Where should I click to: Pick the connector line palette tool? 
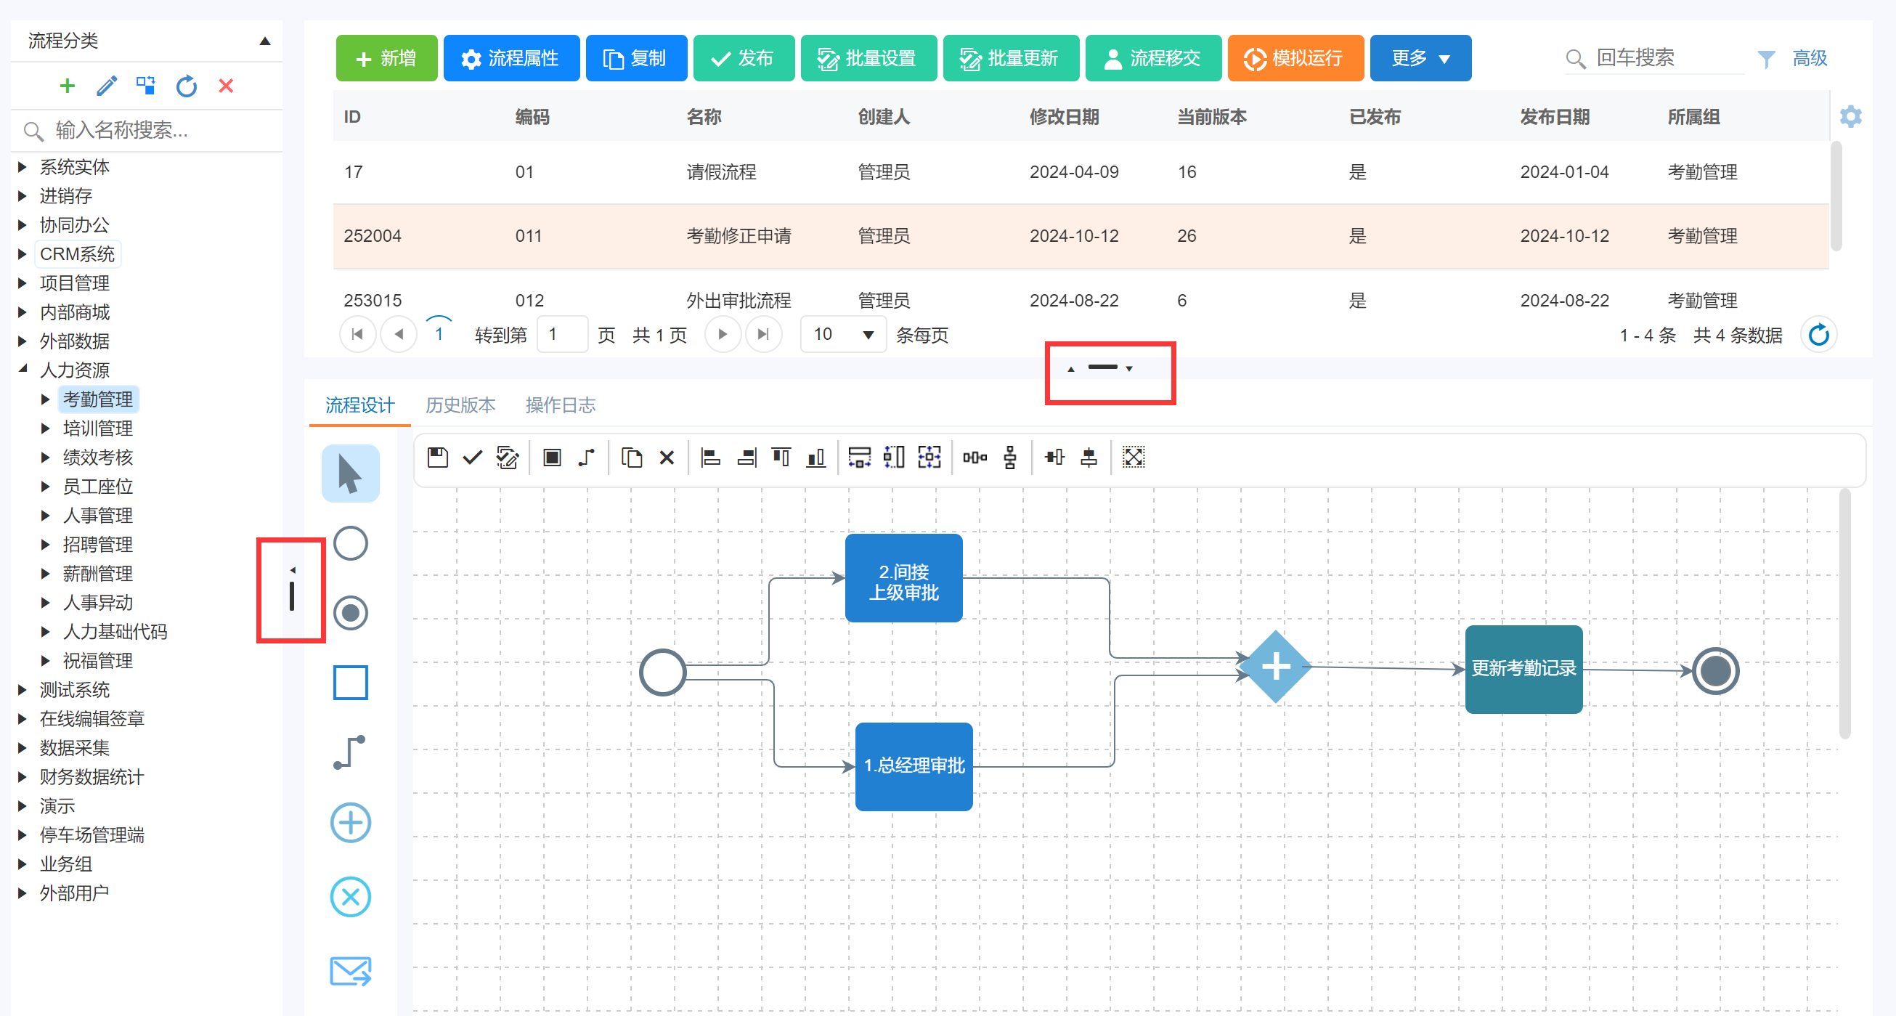(x=350, y=752)
